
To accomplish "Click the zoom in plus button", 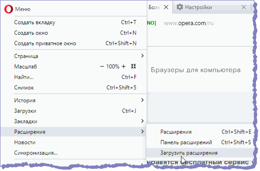I will pos(123,67).
